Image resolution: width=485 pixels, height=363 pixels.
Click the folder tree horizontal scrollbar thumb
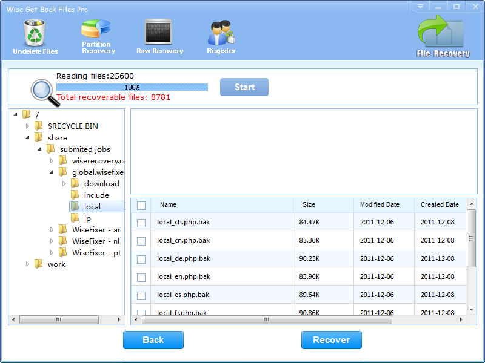pyautogui.click(x=59, y=320)
